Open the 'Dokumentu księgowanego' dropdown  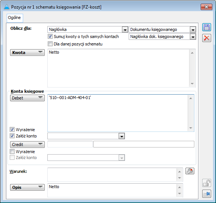click(193, 29)
